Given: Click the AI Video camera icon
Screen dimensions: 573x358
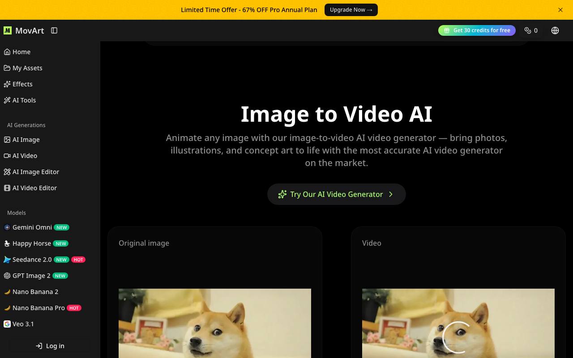Looking at the screenshot, I should point(7,156).
